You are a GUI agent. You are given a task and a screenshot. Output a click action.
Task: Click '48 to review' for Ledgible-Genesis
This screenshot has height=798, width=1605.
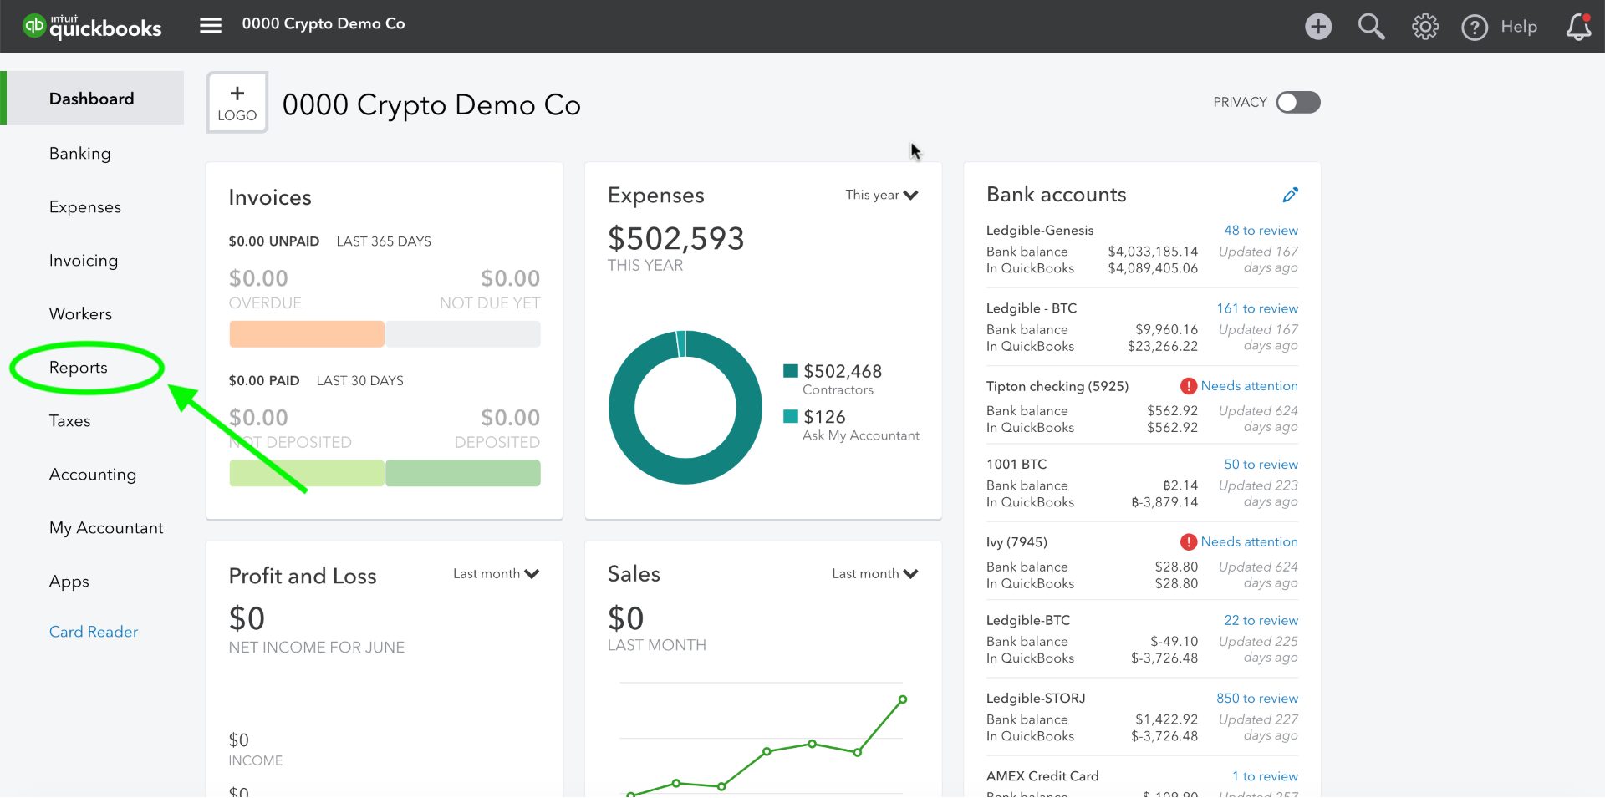click(x=1261, y=231)
